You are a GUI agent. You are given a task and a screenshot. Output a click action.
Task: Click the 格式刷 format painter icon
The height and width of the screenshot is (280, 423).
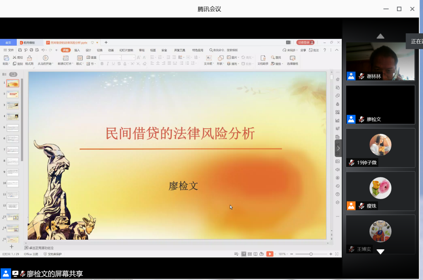[x=29, y=58]
